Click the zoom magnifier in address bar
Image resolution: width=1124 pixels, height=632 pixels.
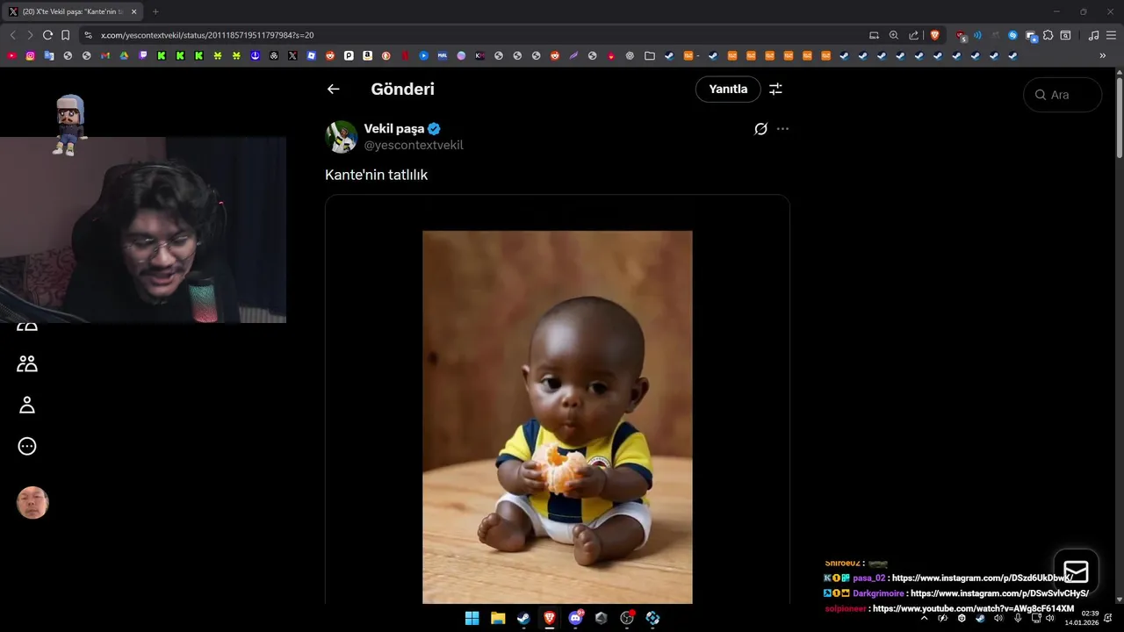tap(893, 35)
